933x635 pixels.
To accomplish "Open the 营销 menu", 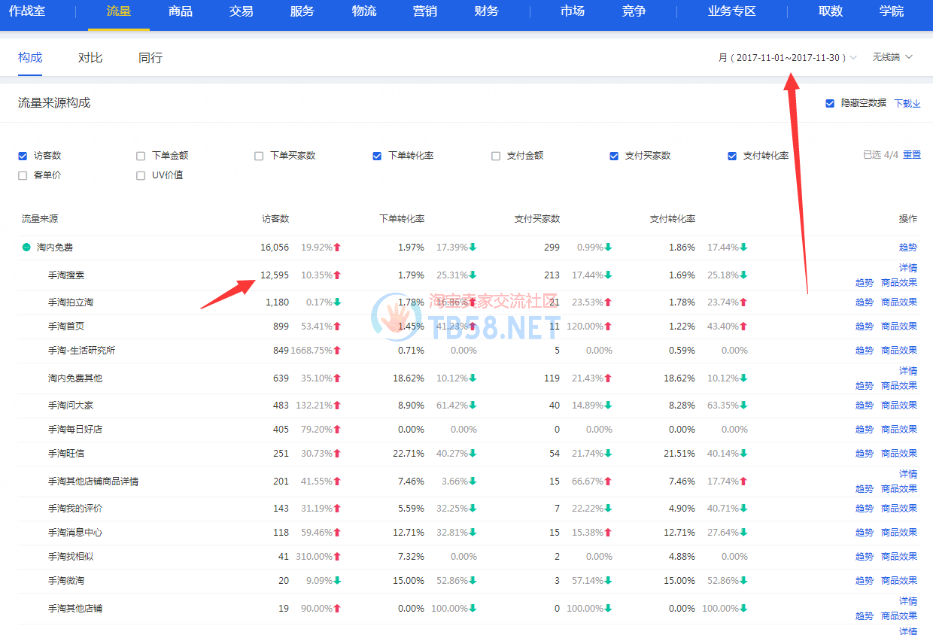I will click(425, 11).
